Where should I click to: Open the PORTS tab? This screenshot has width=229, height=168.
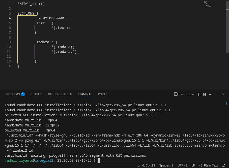103,94
